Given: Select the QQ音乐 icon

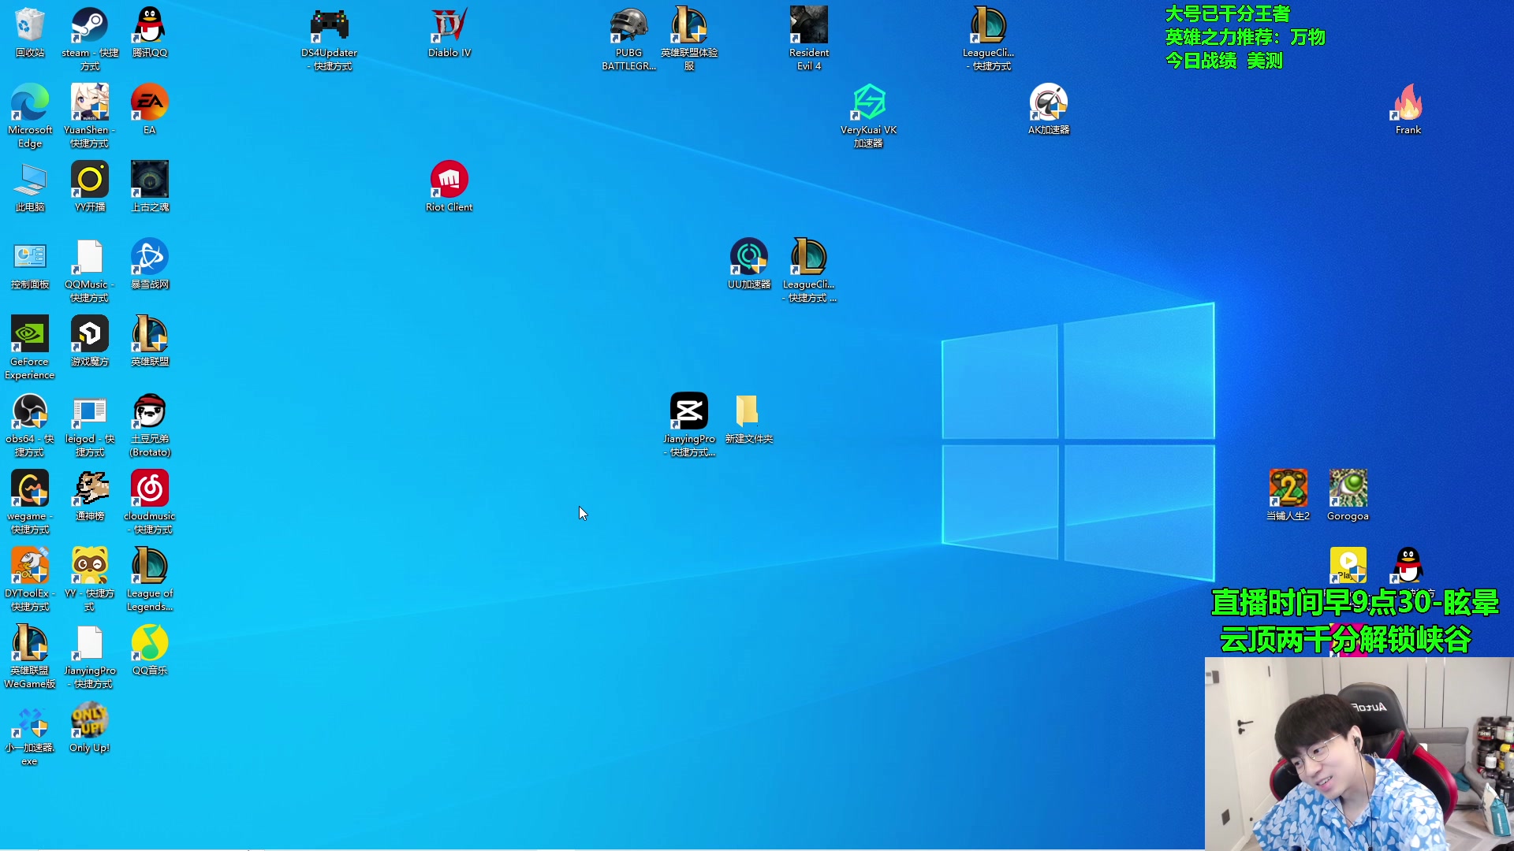Looking at the screenshot, I should 150,650.
